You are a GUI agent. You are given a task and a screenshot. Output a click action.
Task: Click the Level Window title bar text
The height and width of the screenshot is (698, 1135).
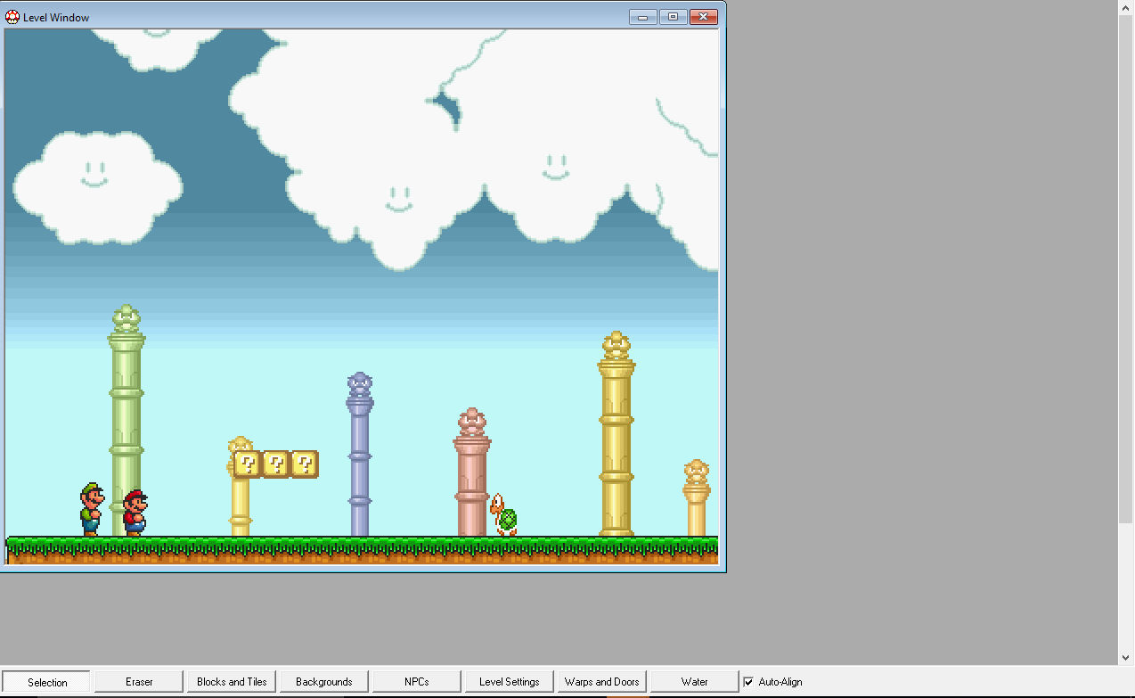pyautogui.click(x=56, y=18)
